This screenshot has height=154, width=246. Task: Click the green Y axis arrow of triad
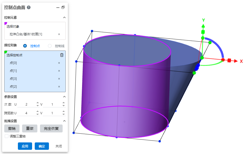pos(203,26)
